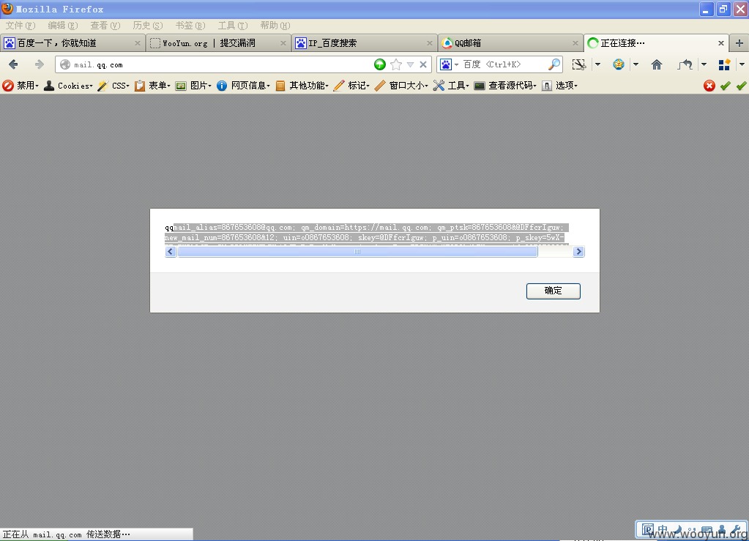The image size is (749, 541).
Task: Click the 正在从 mail.qq.com 传送数据 status text
Action: pyautogui.click(x=66, y=534)
